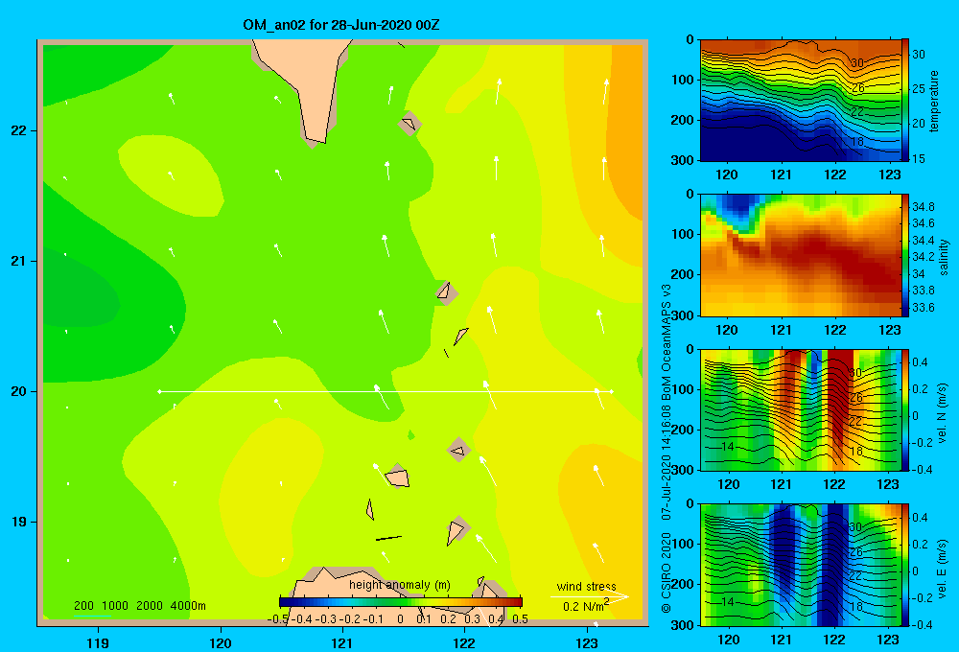959x652 pixels.
Task: Click the 'salinity' colorbar axis label
Action: coord(944,257)
